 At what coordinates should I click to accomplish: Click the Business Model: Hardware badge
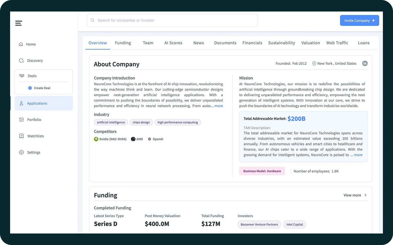262,171
